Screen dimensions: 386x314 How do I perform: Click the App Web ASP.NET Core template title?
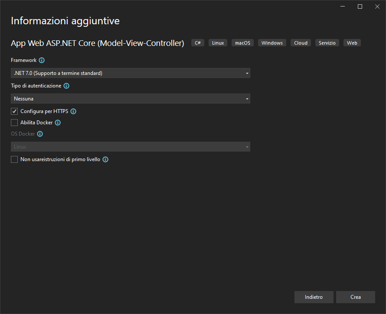(98, 43)
